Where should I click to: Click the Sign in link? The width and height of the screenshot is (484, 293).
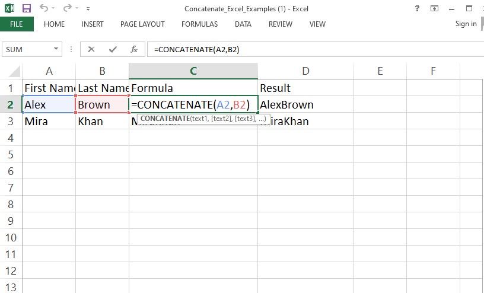point(466,24)
